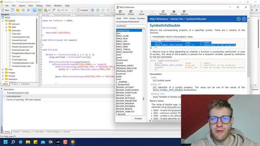Select PRICE_CLOSE in the index list
This screenshot has width=260, height=146.
coord(123,36)
